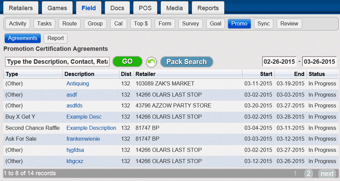Click the Pack Search button
This screenshot has height=181, width=340.
(x=187, y=62)
